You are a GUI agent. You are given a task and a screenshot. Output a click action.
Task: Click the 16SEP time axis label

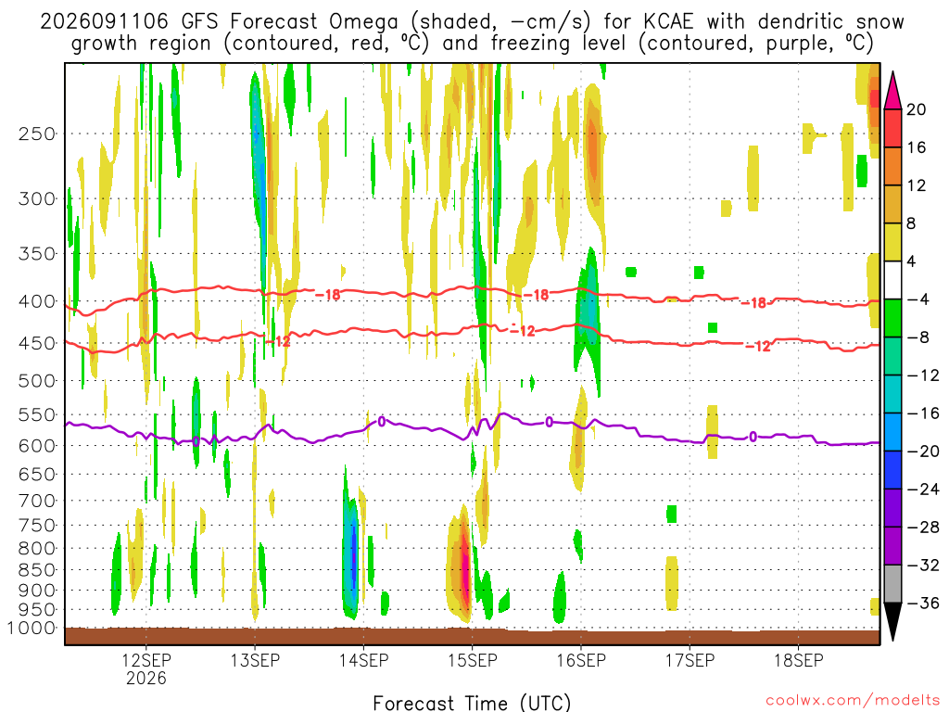(581, 660)
